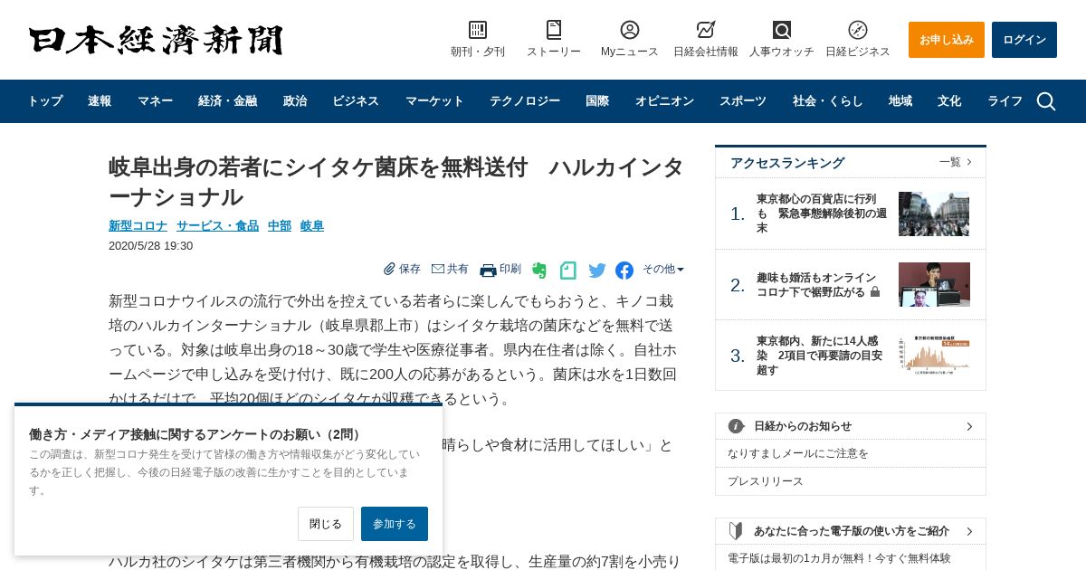1086x570 pixels.
Task: Click the Nikkei 日本経済新聞 logo
Action: click(156, 40)
